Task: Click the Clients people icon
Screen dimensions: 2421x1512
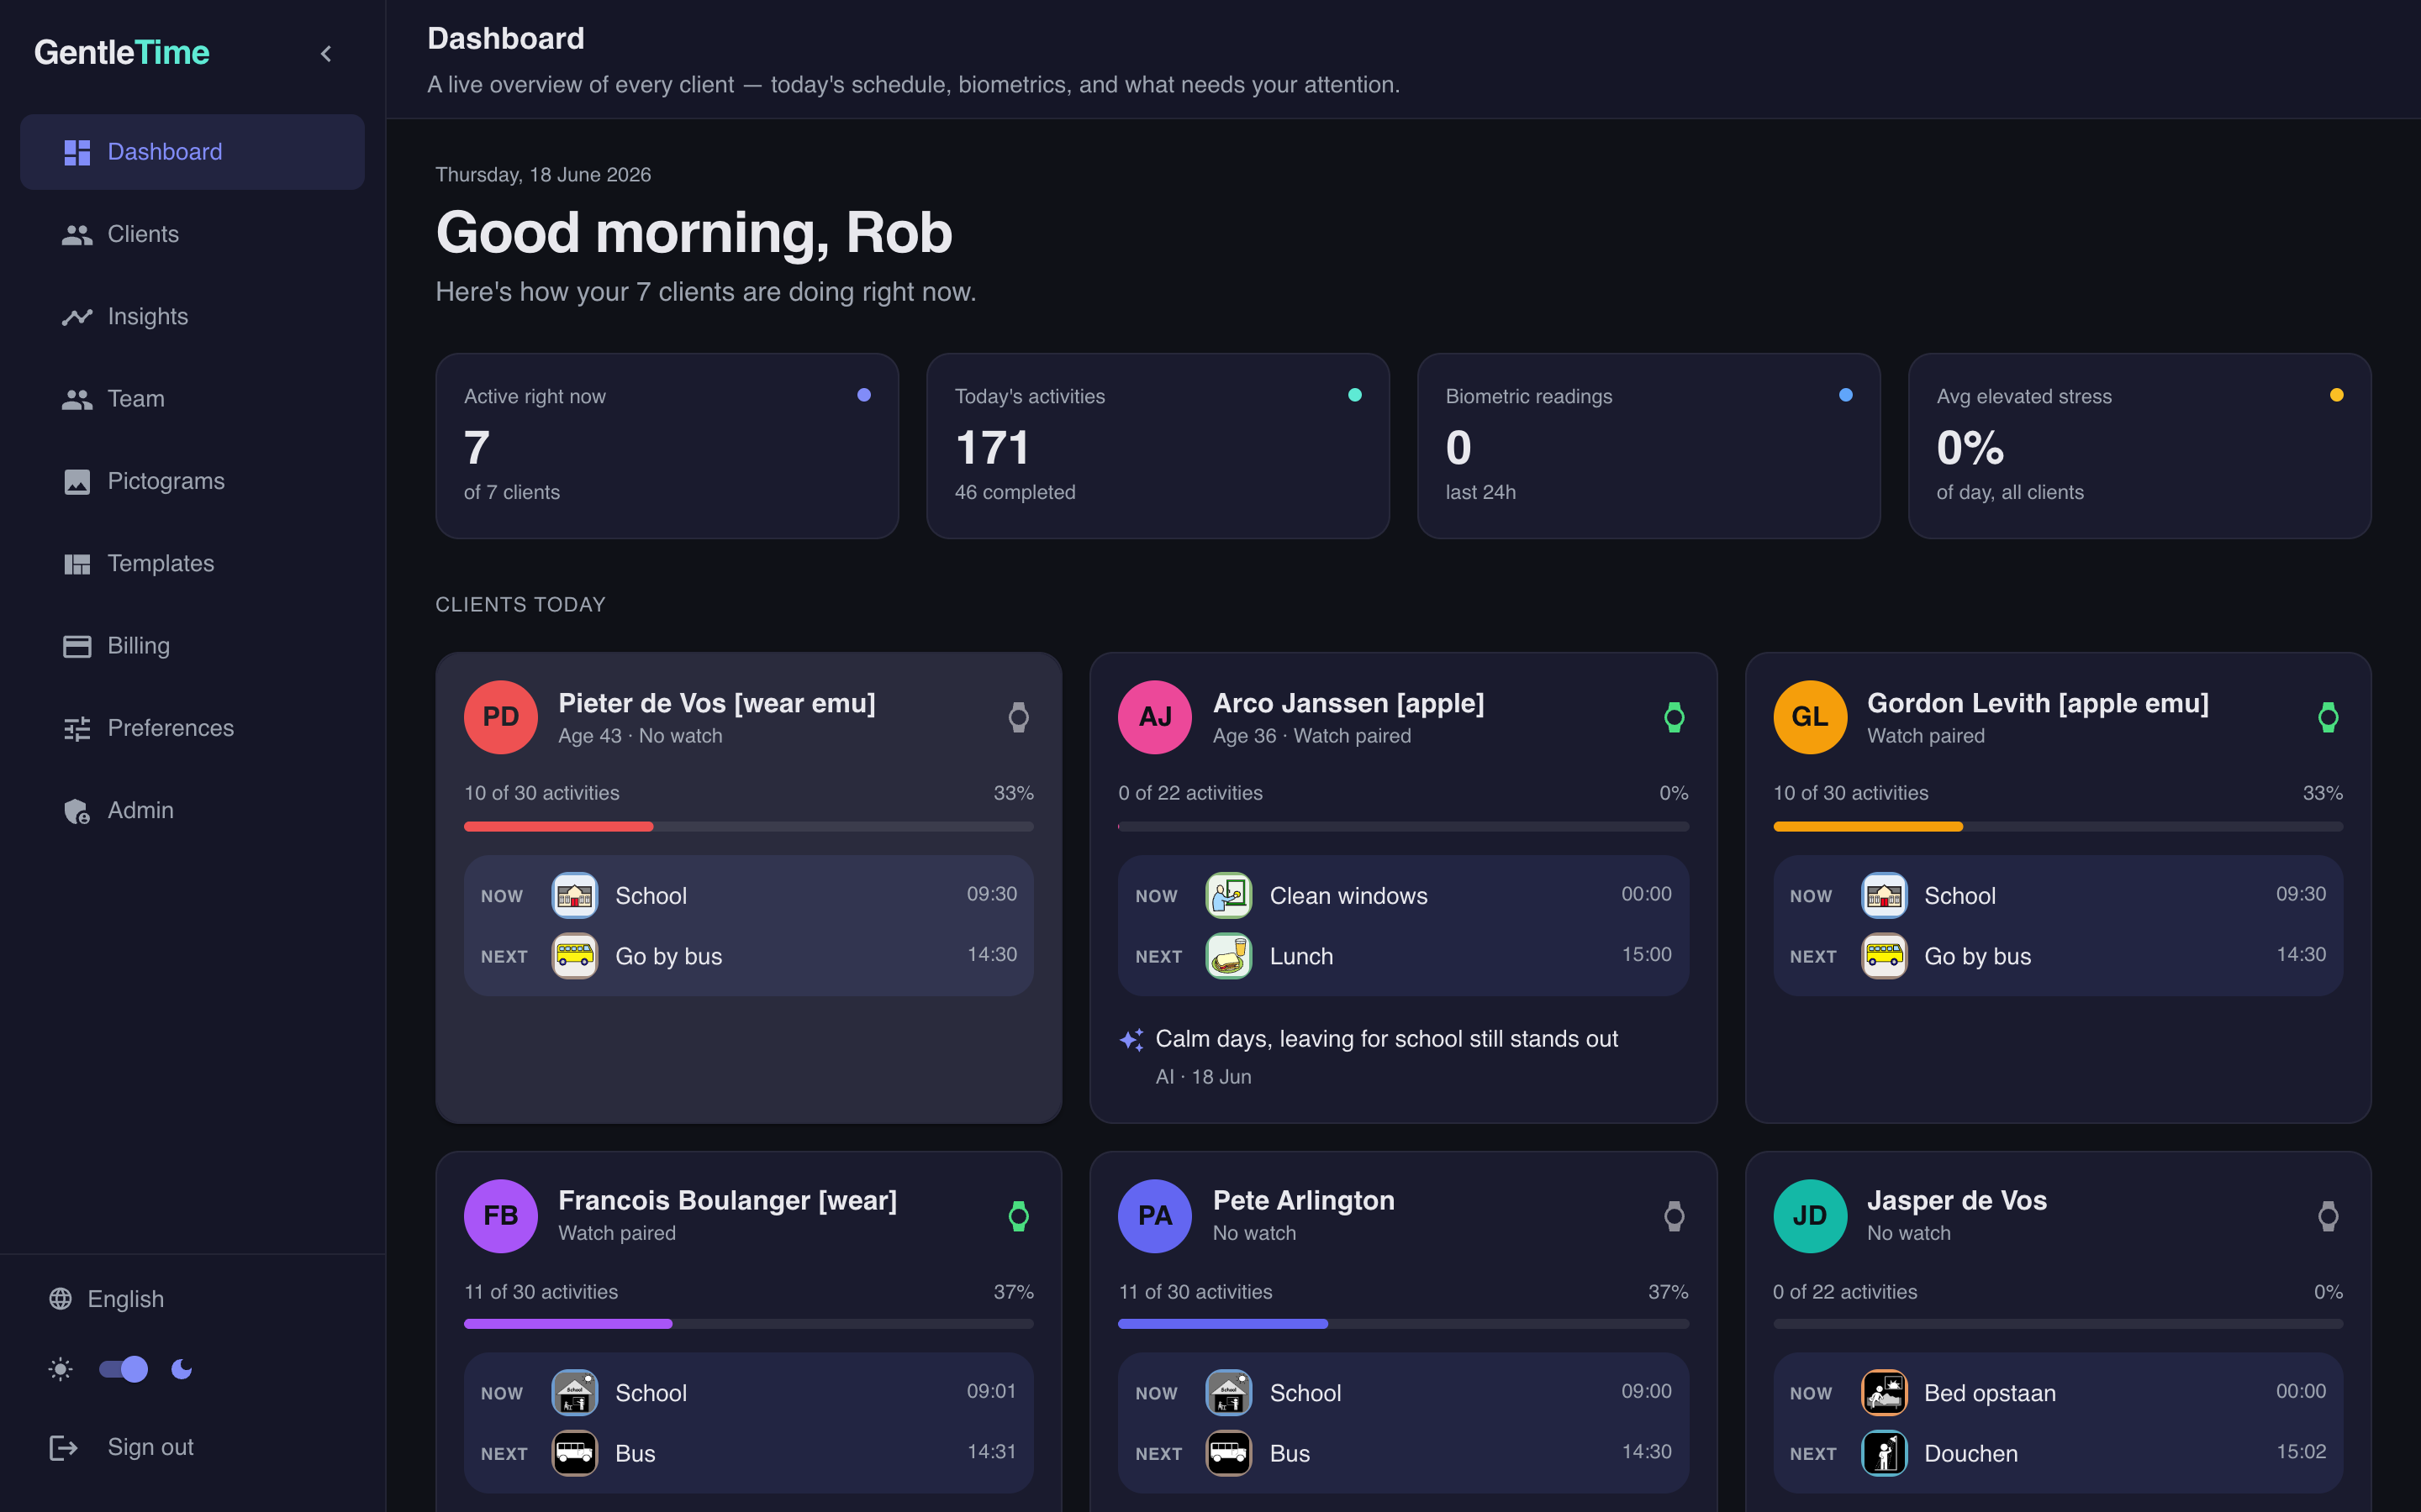Action: pos(77,234)
